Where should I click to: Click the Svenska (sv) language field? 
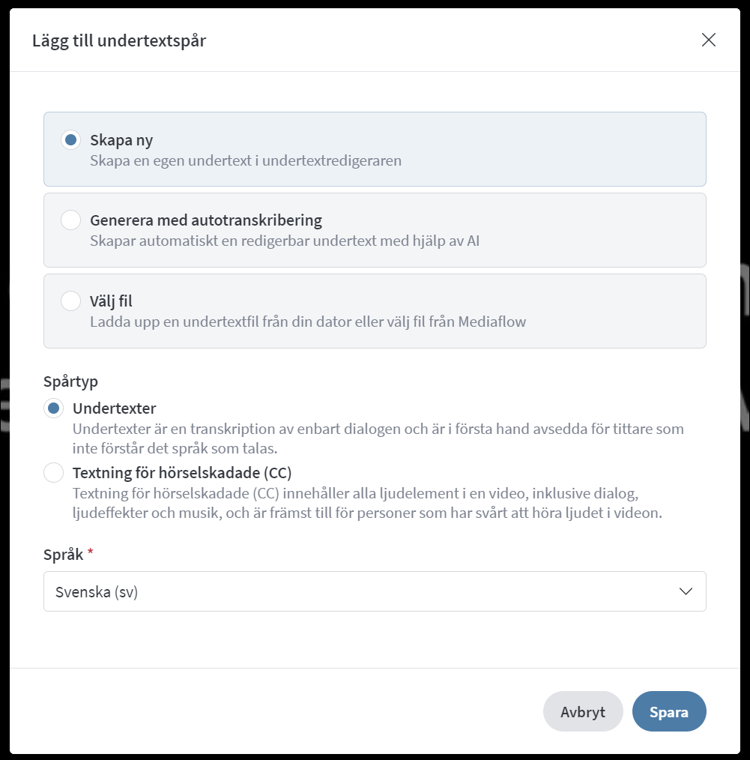pyautogui.click(x=375, y=591)
